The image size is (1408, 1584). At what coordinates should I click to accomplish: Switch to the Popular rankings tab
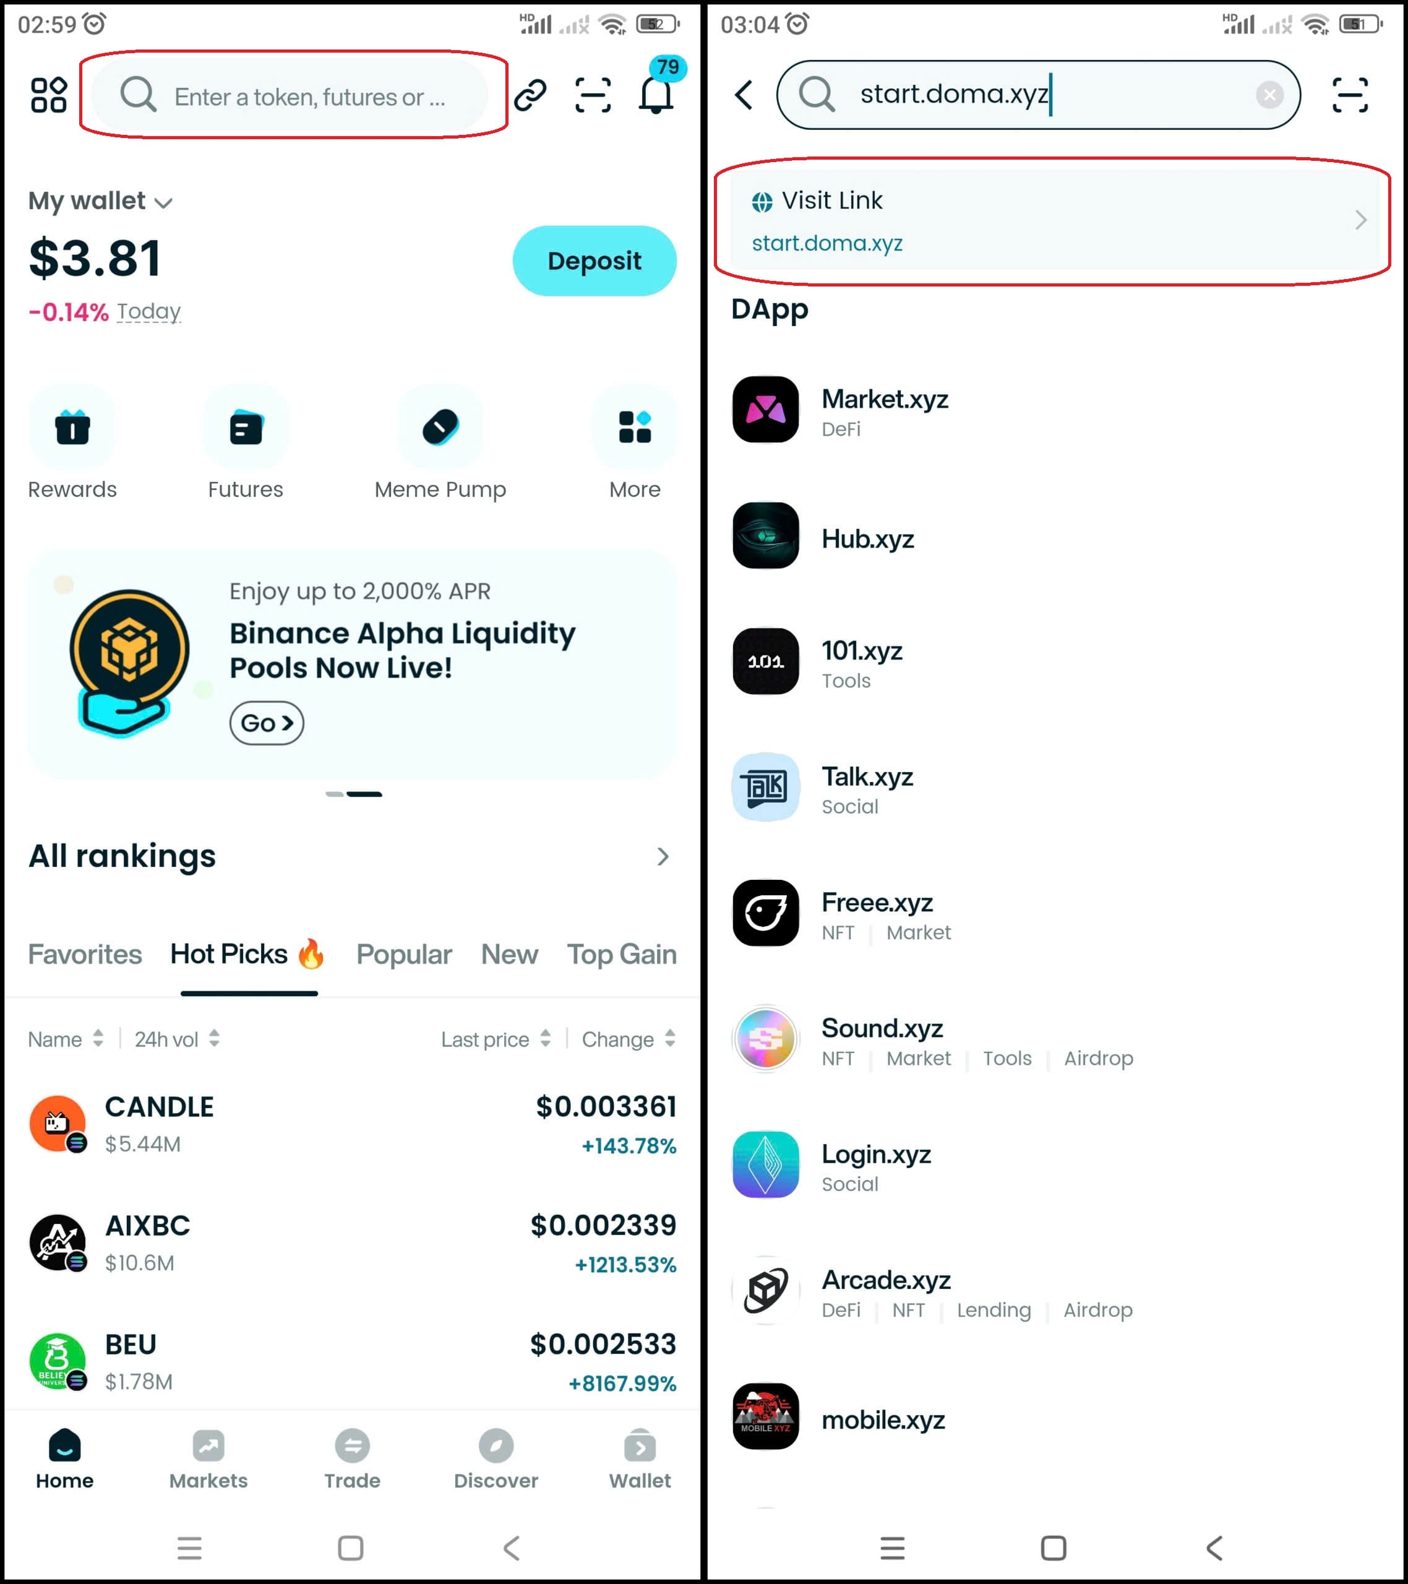click(404, 954)
